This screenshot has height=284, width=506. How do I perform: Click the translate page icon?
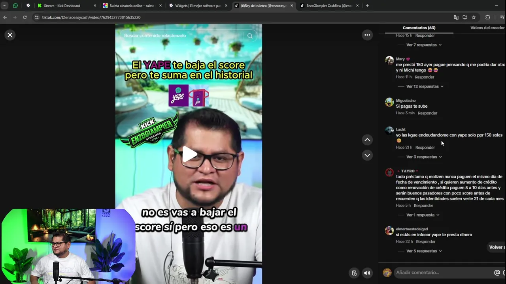[x=456, y=17]
